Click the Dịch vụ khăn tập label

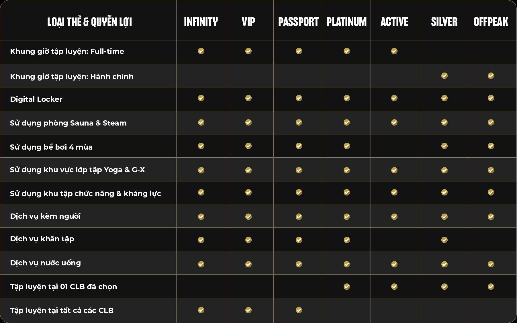[42, 239]
